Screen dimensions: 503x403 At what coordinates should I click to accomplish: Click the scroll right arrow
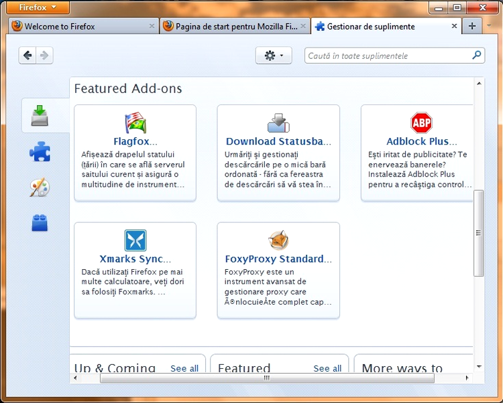[467, 378]
